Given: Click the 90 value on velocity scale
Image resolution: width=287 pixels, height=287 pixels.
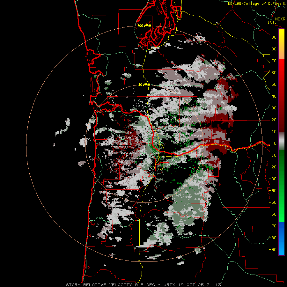Looking at the screenshot, I should click(274, 37).
